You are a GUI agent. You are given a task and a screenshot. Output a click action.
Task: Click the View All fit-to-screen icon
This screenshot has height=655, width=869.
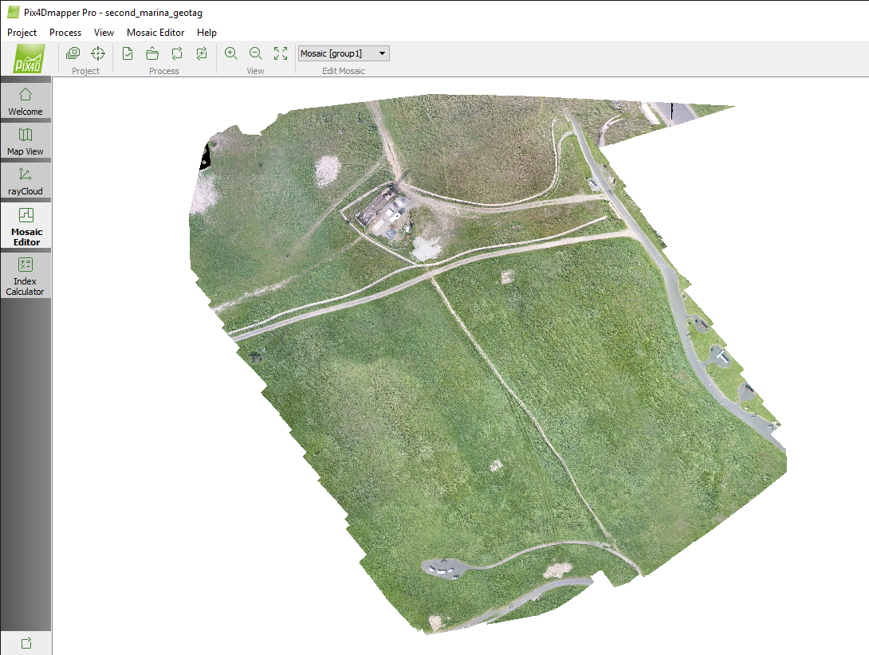coord(281,53)
